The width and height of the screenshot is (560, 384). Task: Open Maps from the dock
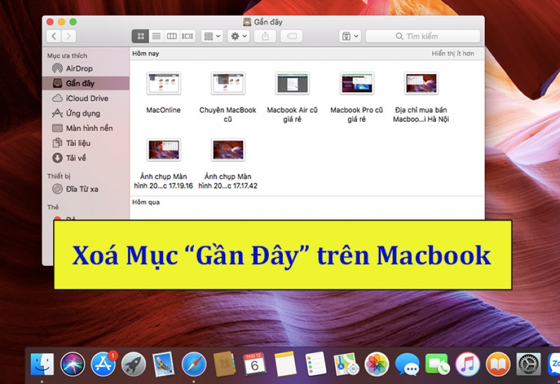coord(346,364)
